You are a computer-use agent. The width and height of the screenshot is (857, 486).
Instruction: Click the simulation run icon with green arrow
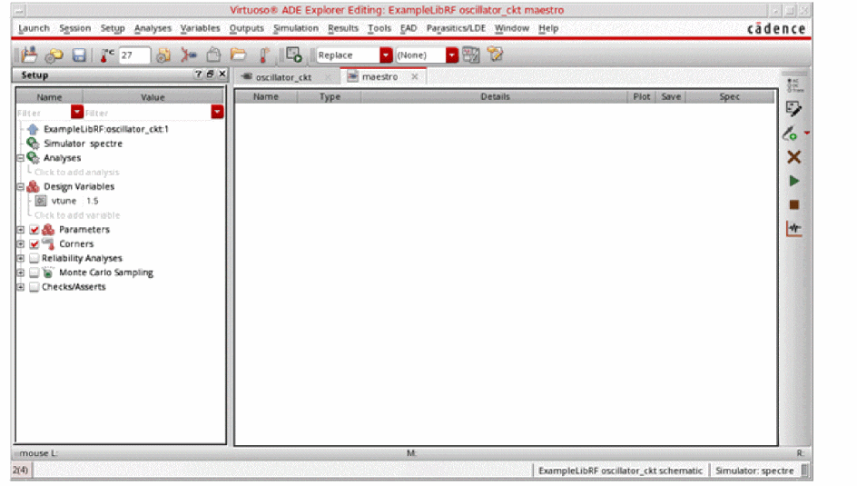pos(294,55)
